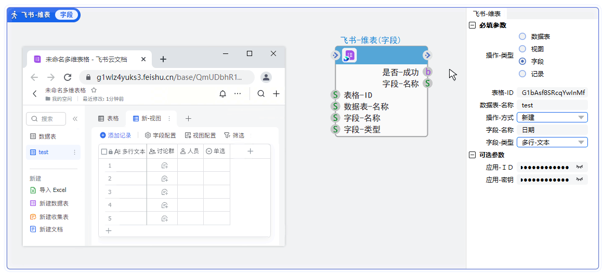Click the 表格-ID input field
Viewport: 603px width, 276px height.
click(x=552, y=92)
